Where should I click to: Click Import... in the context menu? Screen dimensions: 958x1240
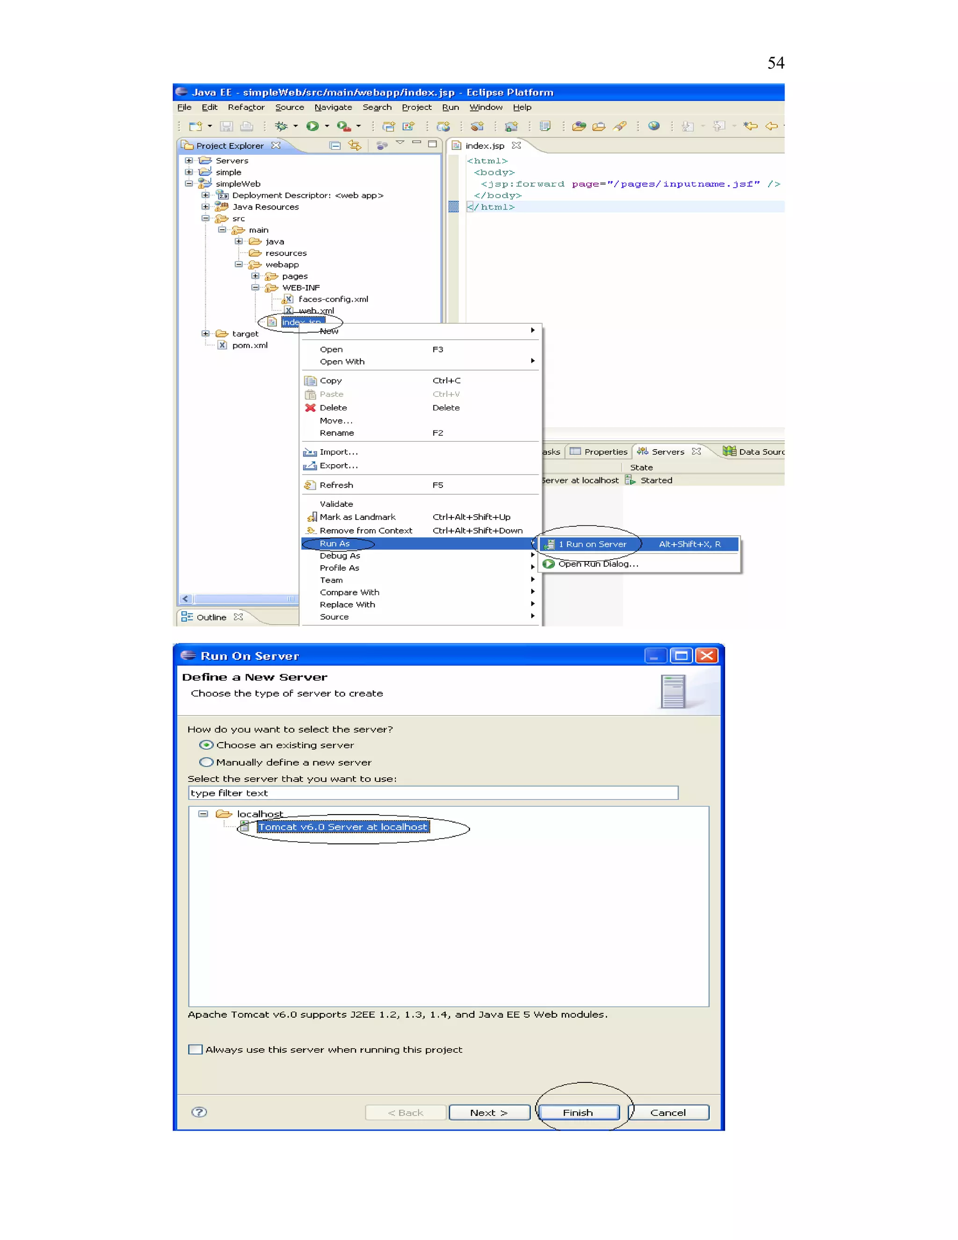(421, 452)
